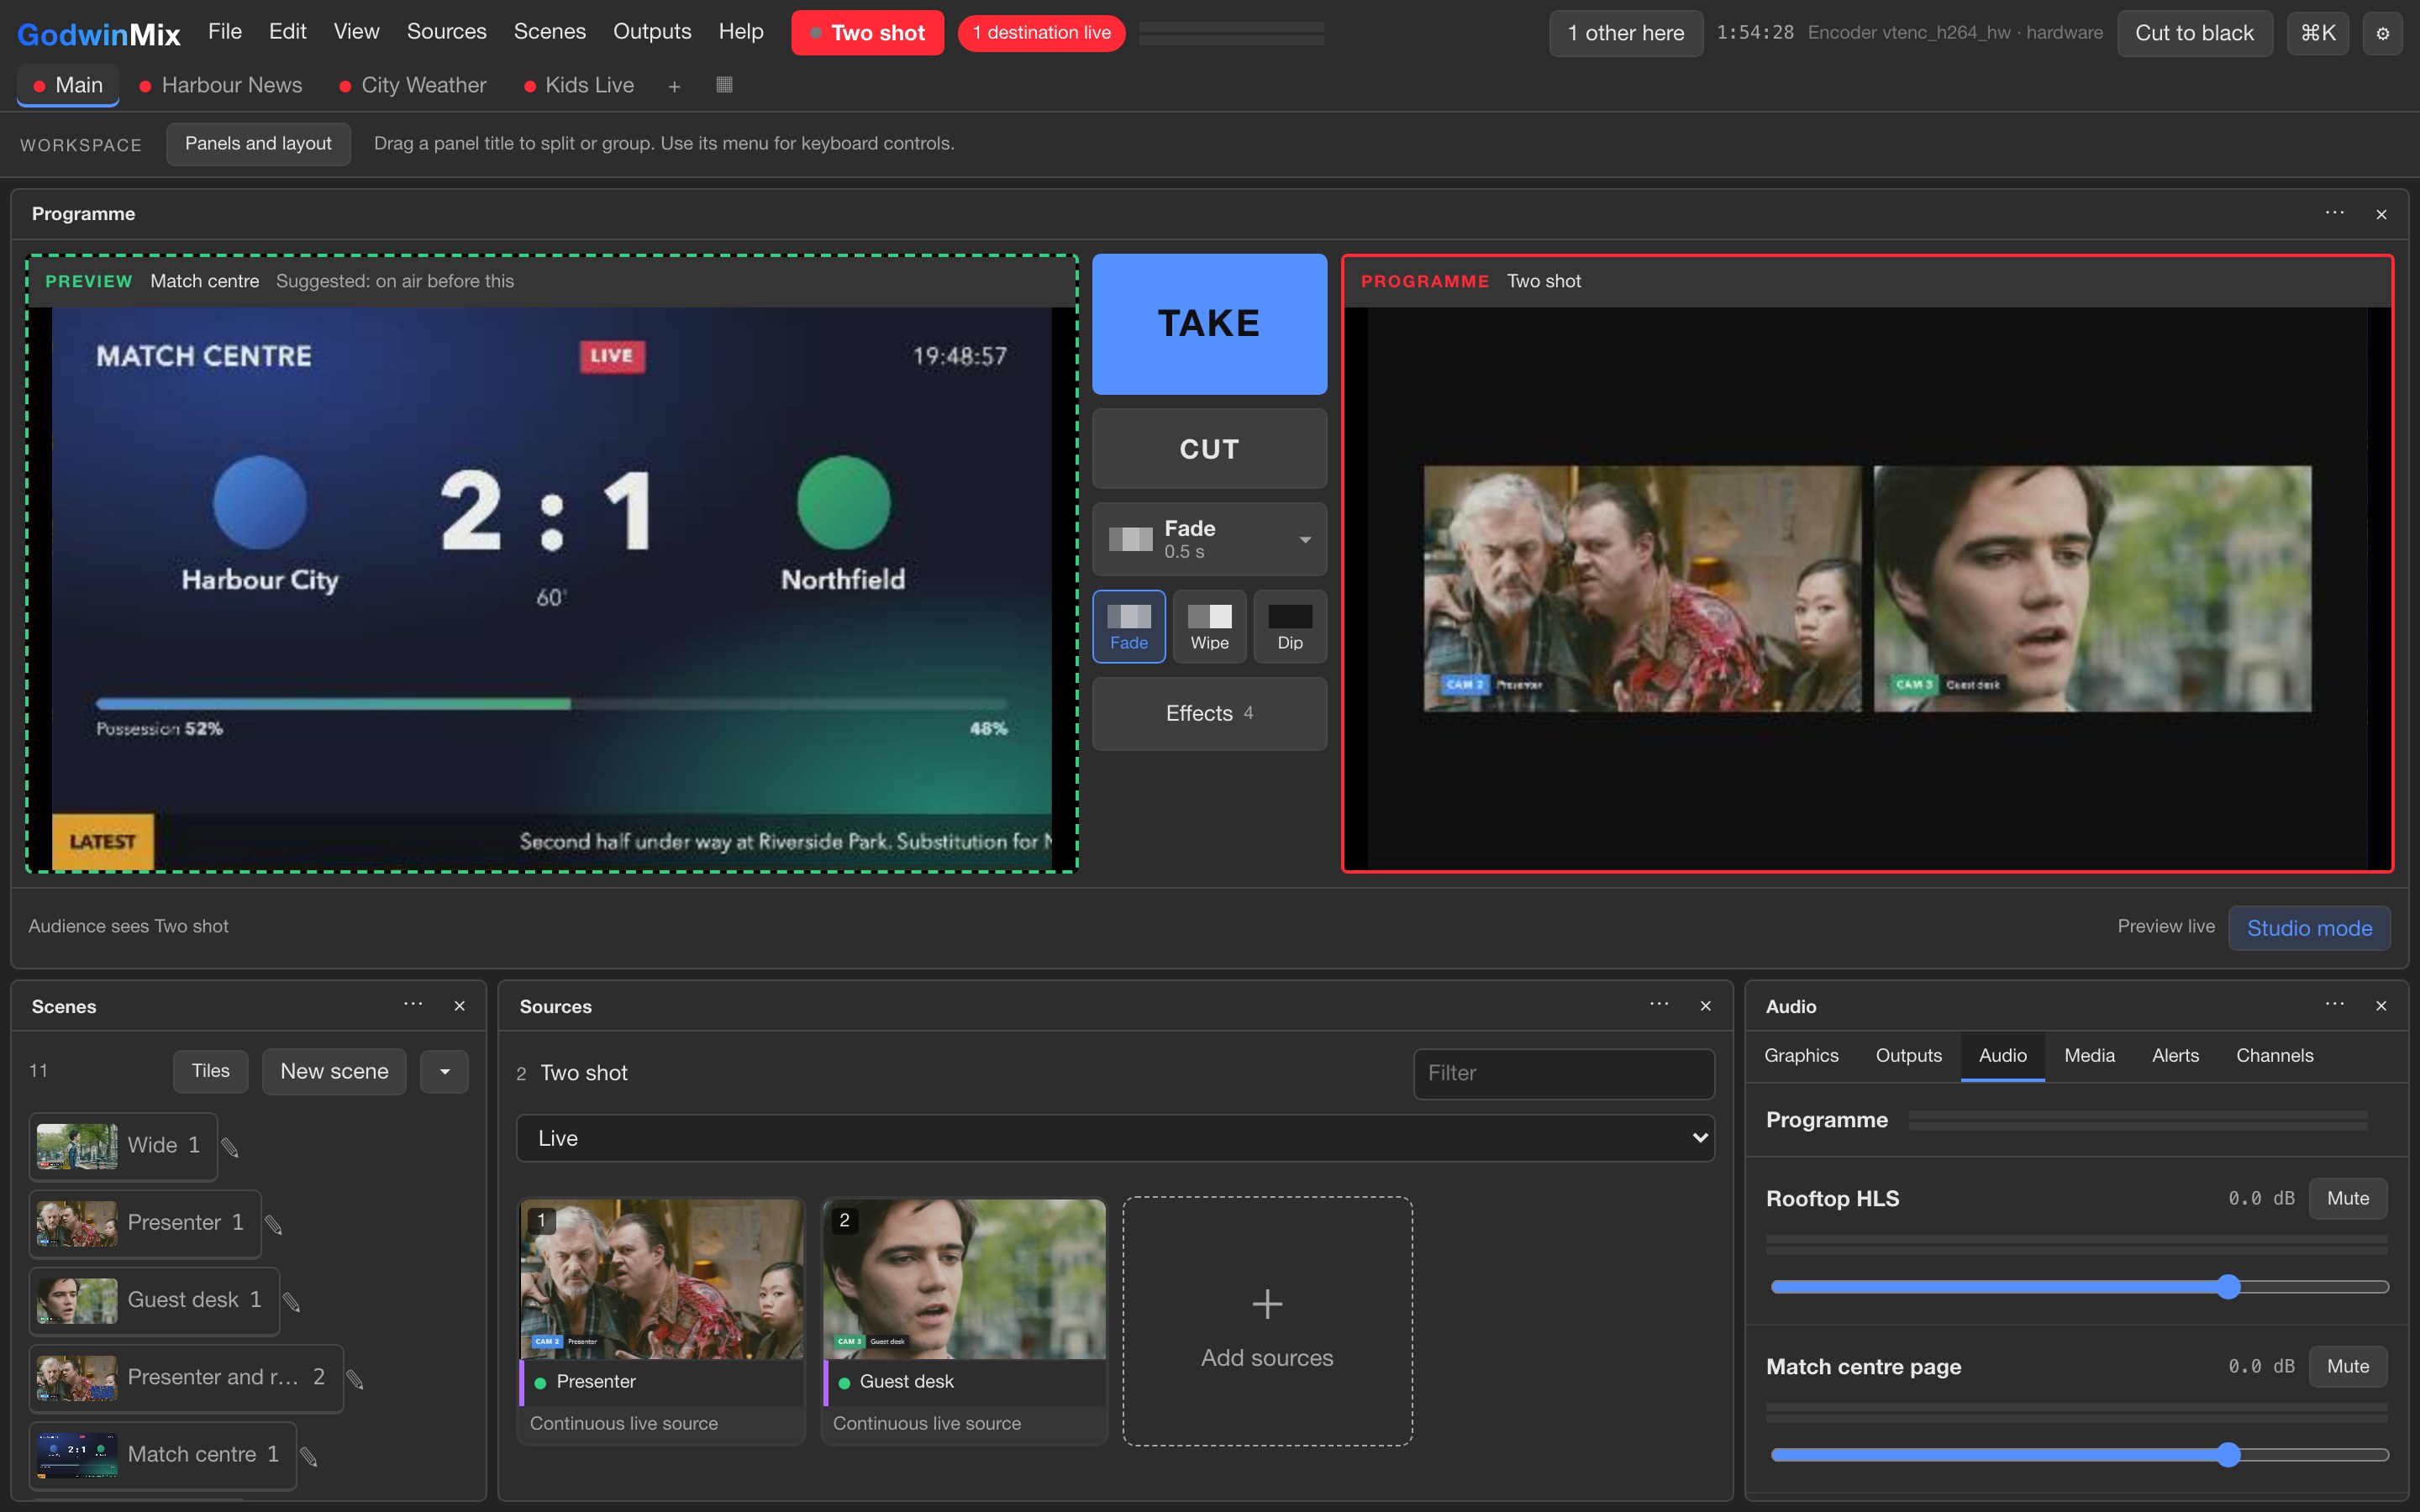Click Cut to black
Viewport: 2420px width, 1512px height.
pyautogui.click(x=2194, y=33)
